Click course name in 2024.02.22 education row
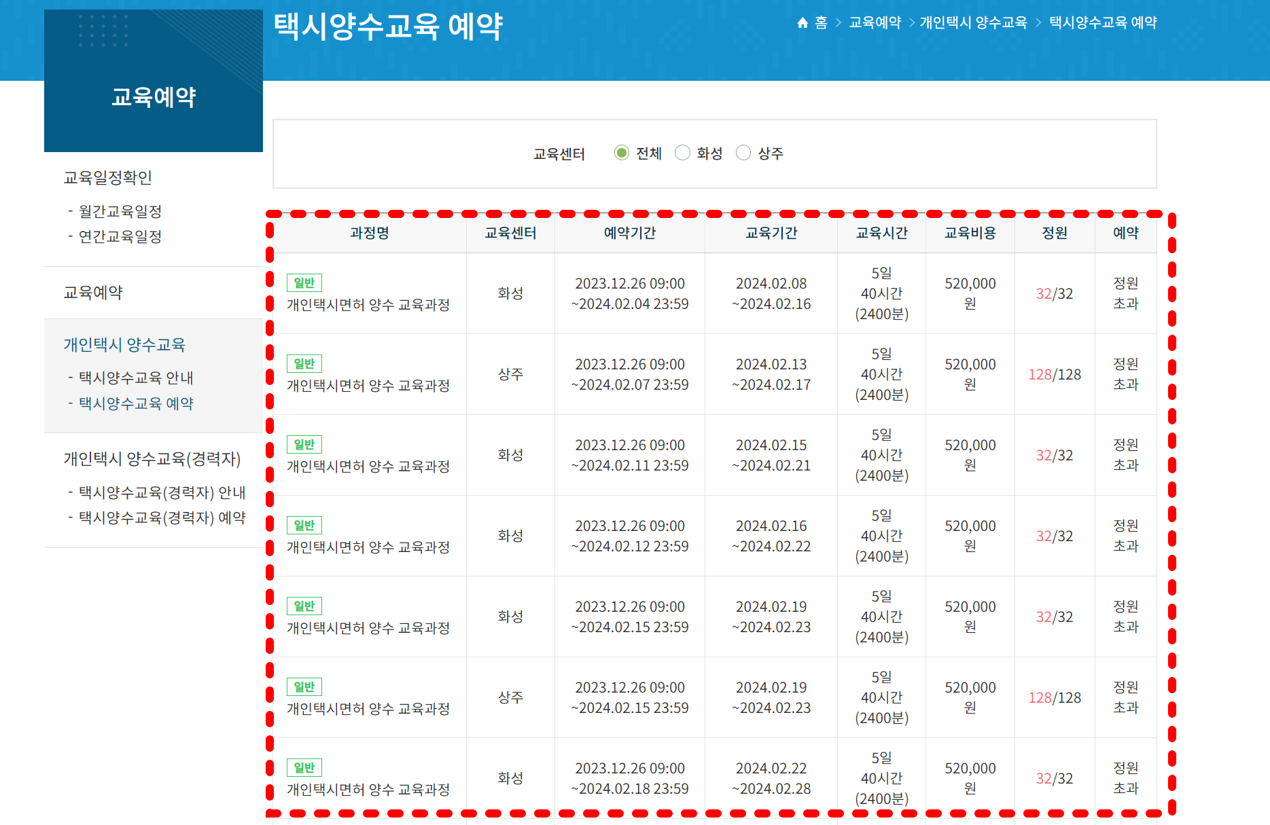1270x825 pixels. pyautogui.click(x=368, y=790)
